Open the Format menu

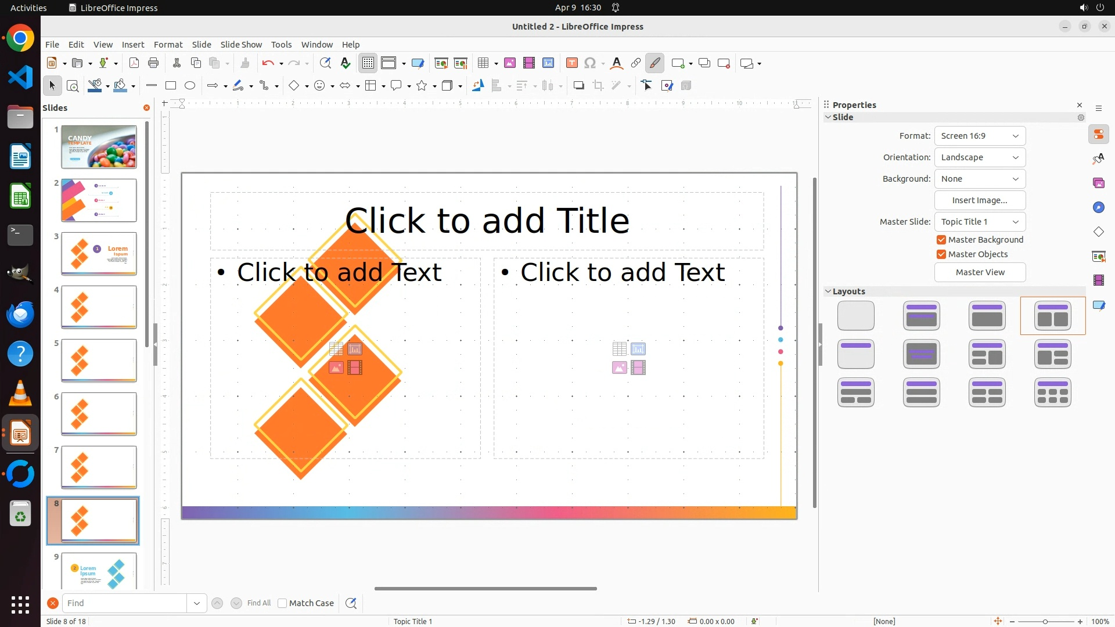168,45
